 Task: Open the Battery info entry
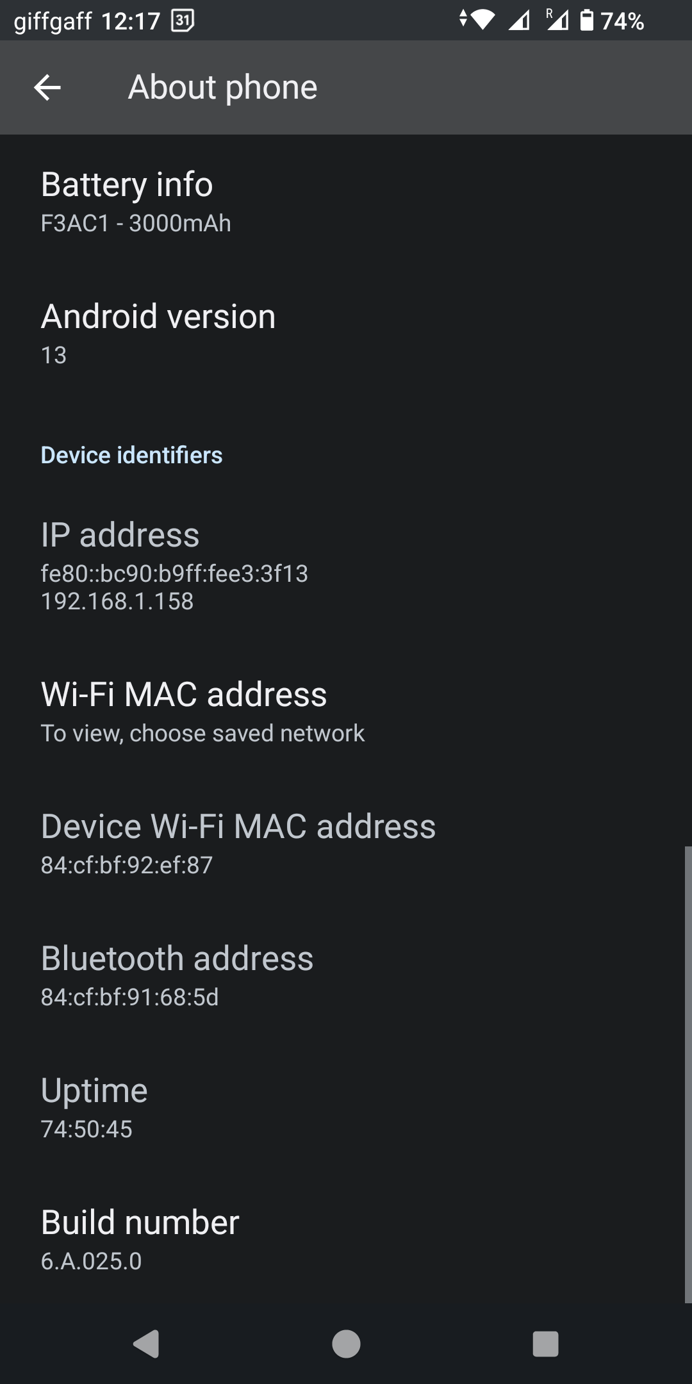coord(346,202)
